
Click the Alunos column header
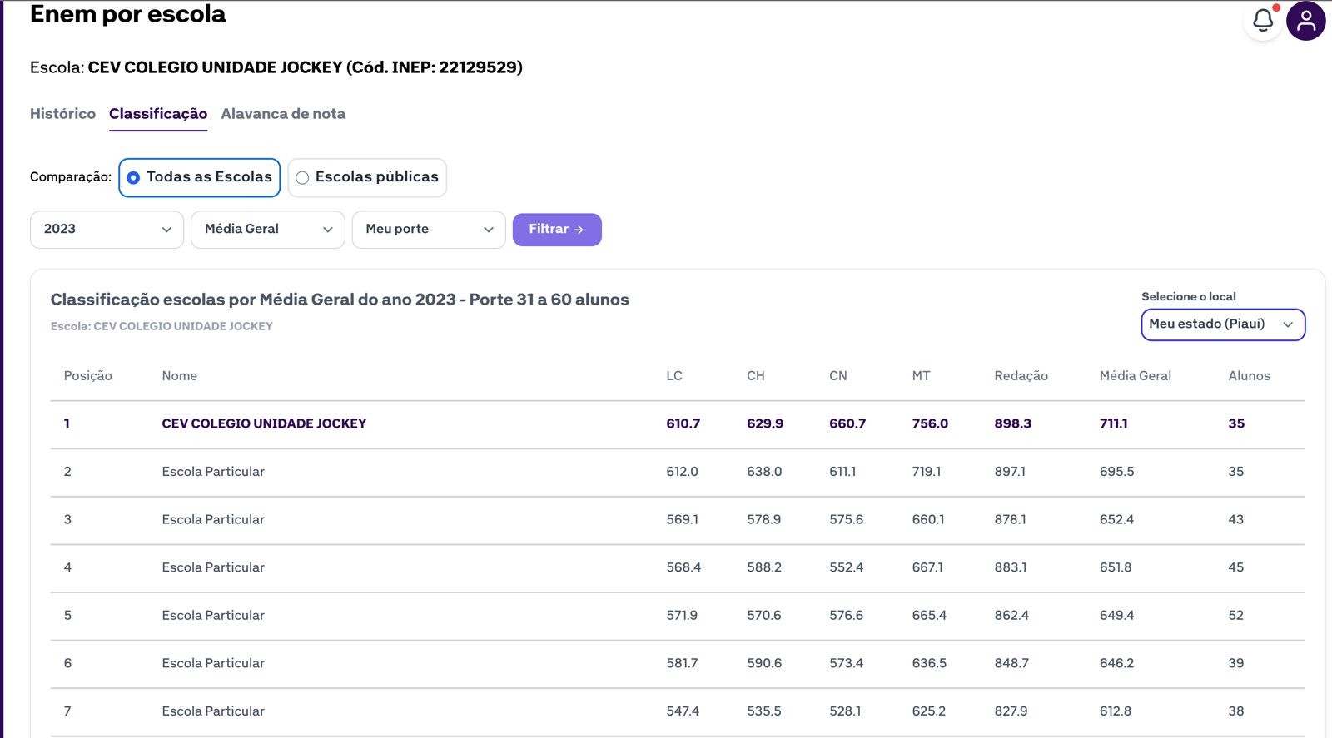tap(1249, 376)
